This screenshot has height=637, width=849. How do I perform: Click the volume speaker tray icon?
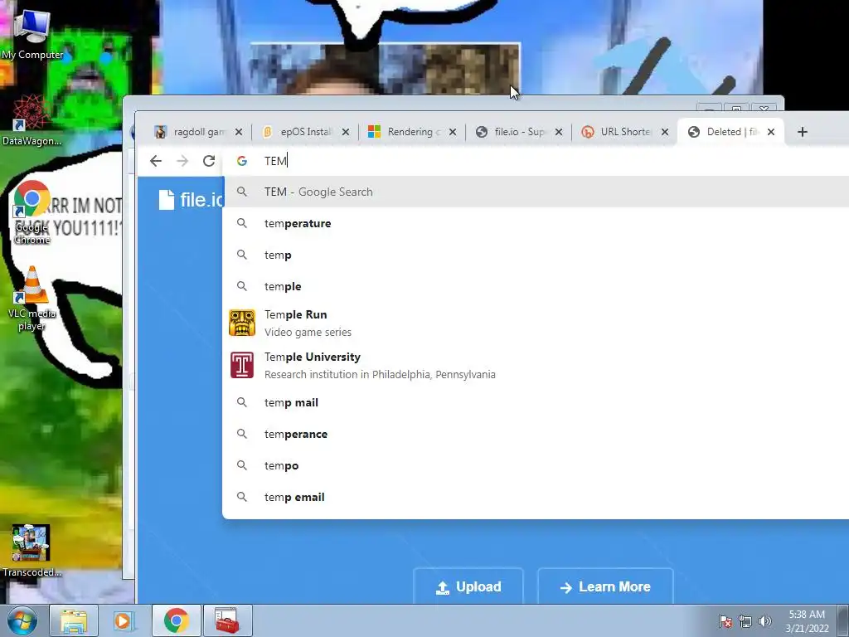(765, 621)
